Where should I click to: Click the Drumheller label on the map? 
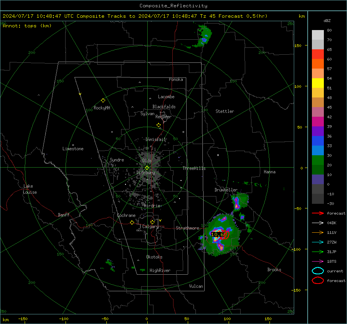tap(226, 190)
